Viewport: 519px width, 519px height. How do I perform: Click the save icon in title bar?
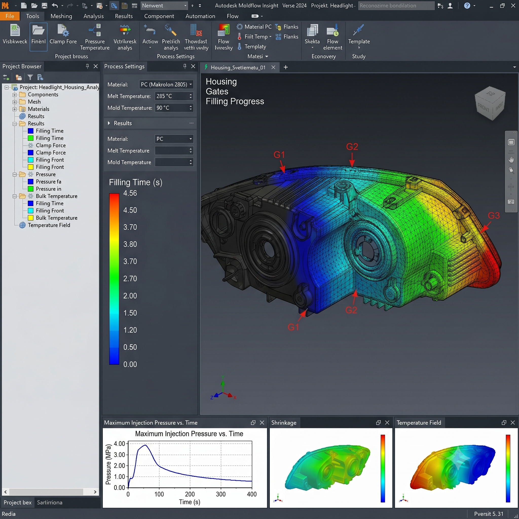[45, 5]
